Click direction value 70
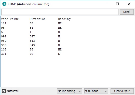 31,54
